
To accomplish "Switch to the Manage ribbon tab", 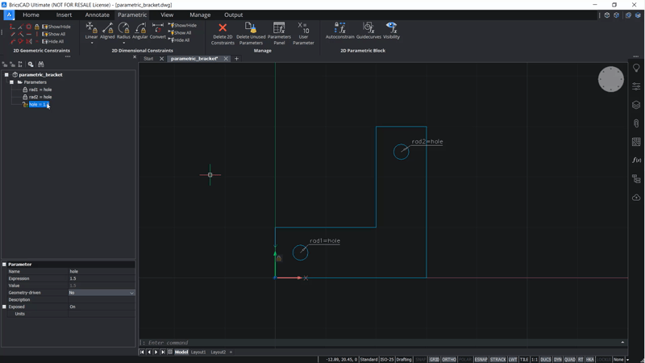I will point(200,15).
